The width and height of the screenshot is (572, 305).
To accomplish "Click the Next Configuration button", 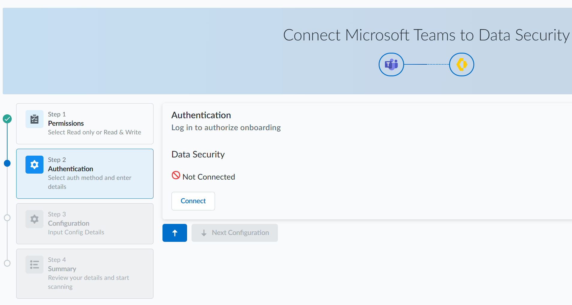I will click(234, 233).
